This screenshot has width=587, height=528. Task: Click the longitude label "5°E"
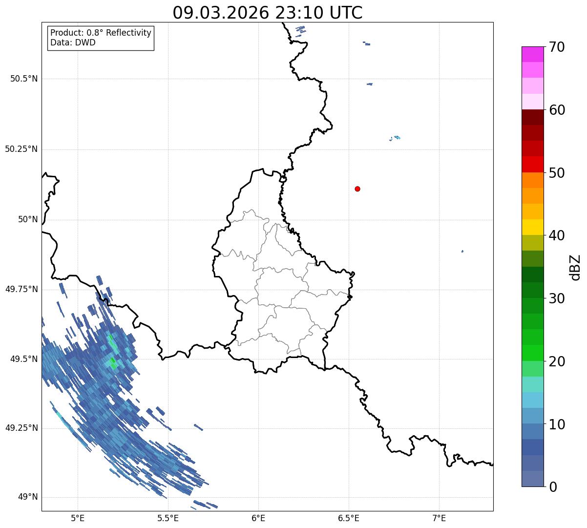[x=78, y=518]
